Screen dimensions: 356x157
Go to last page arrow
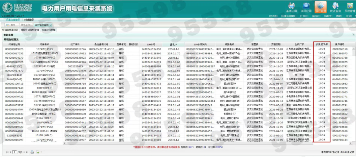27,152
